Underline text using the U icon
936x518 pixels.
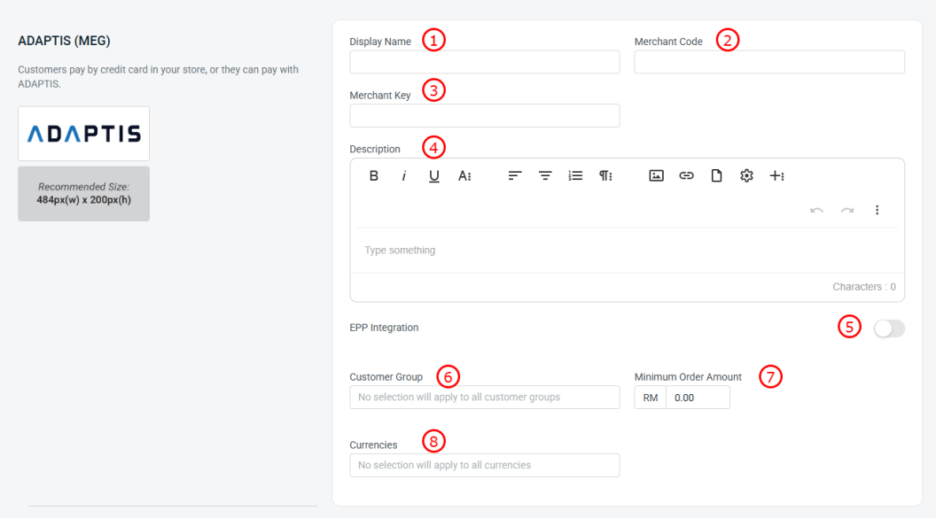tap(434, 176)
